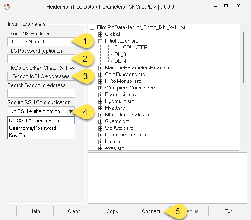Click the Copy button

112,211
